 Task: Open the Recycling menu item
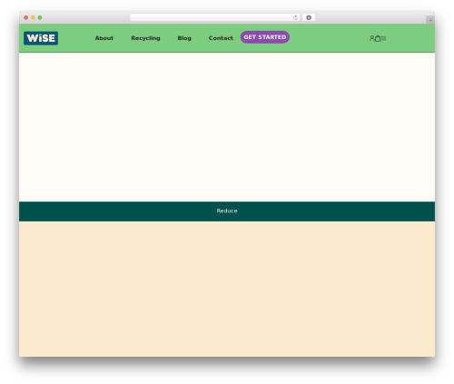point(145,38)
